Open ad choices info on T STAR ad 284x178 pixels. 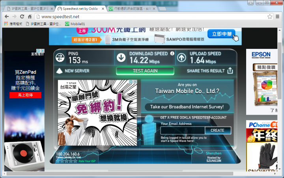coord(131,82)
